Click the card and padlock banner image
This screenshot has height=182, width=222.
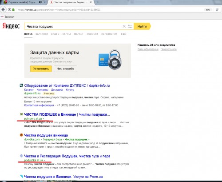pos(110,60)
